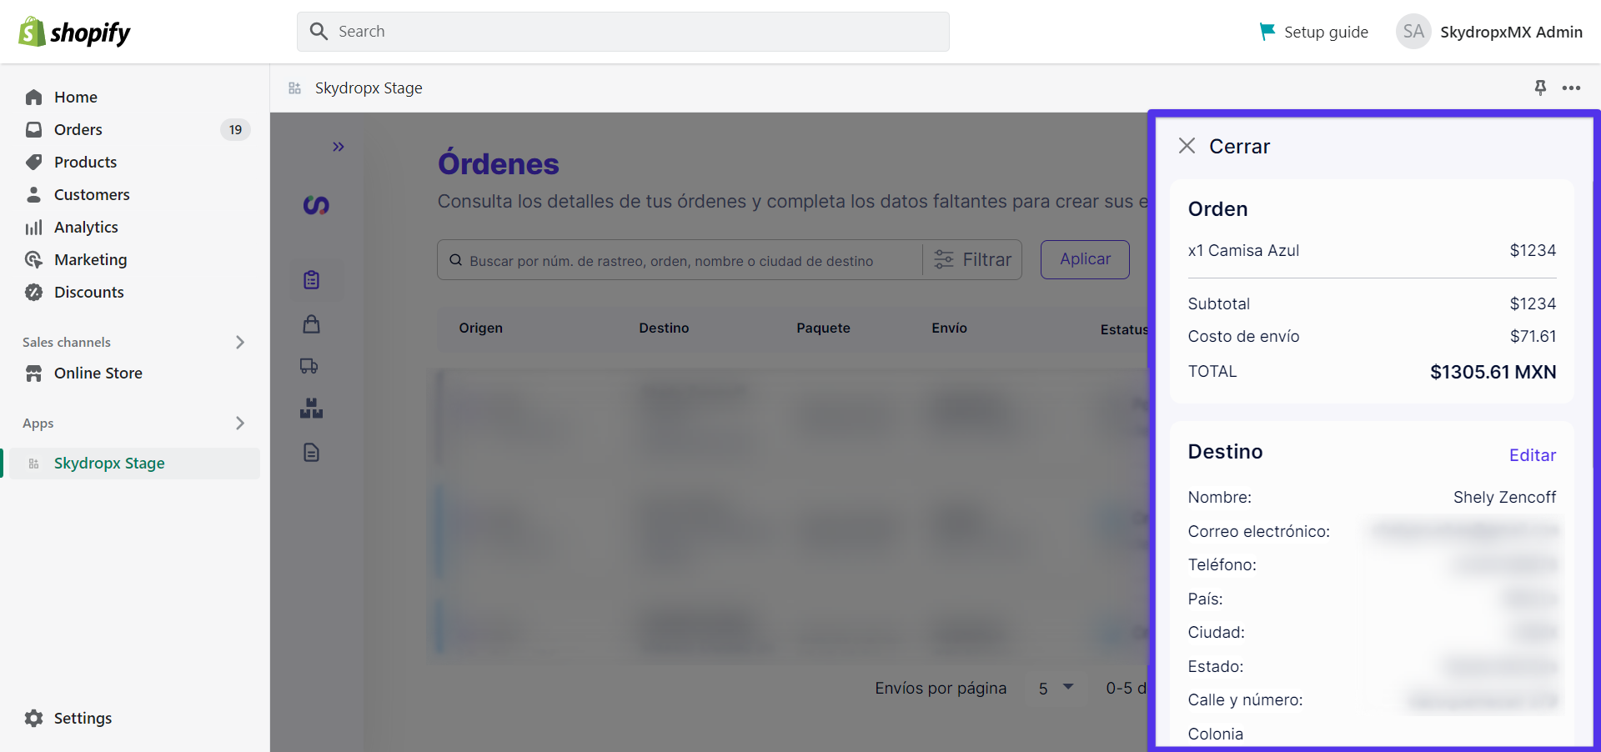Image resolution: width=1601 pixels, height=752 pixels.
Task: Click the Filtrar button
Action: coord(972,259)
